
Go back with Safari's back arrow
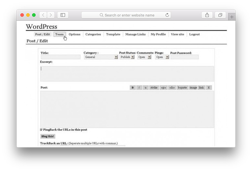pyautogui.click(x=43, y=15)
